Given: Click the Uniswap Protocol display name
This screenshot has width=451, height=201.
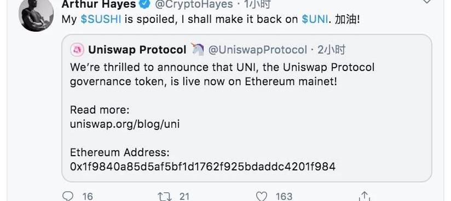Looking at the screenshot, I should click(137, 50).
